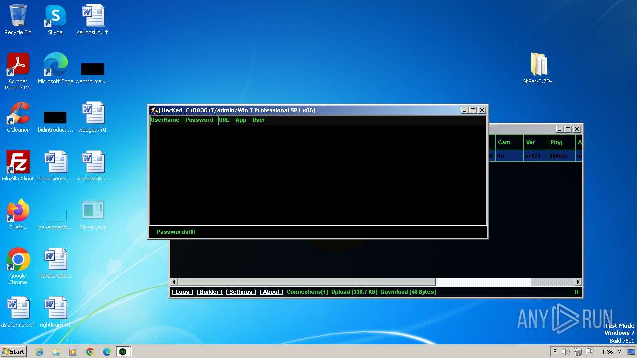Maximize the HacKed passwords window
This screenshot has width=637, height=358.
pyautogui.click(x=473, y=110)
